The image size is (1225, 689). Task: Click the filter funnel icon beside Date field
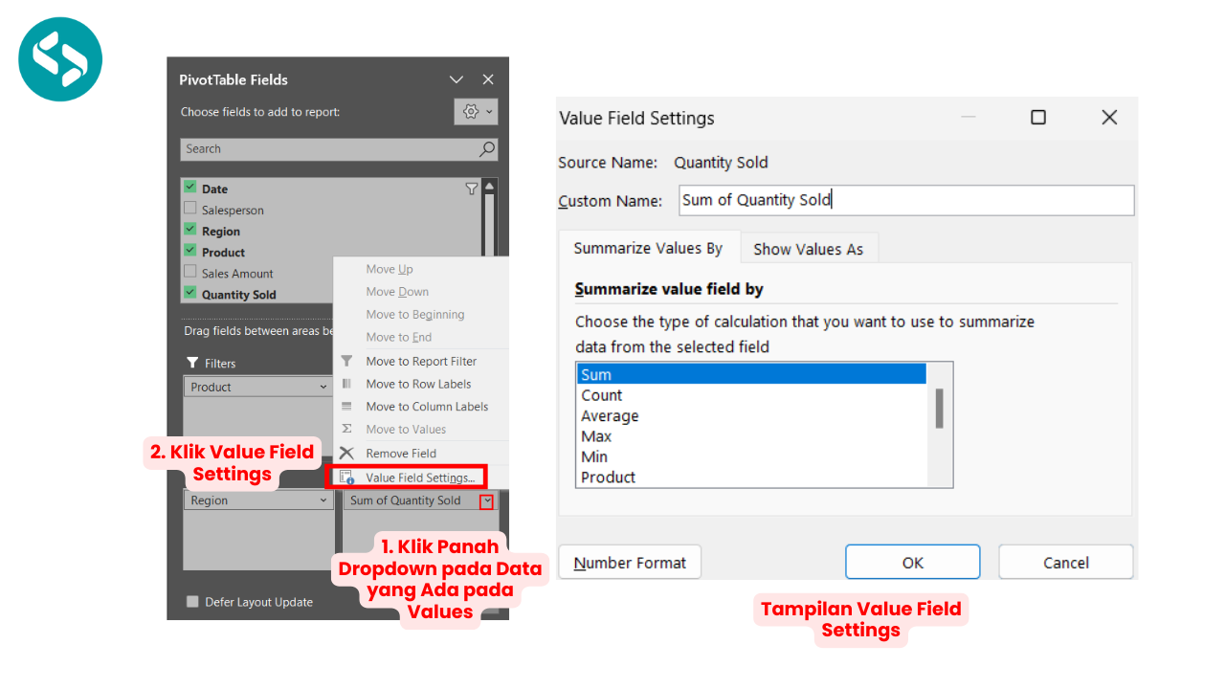point(471,189)
